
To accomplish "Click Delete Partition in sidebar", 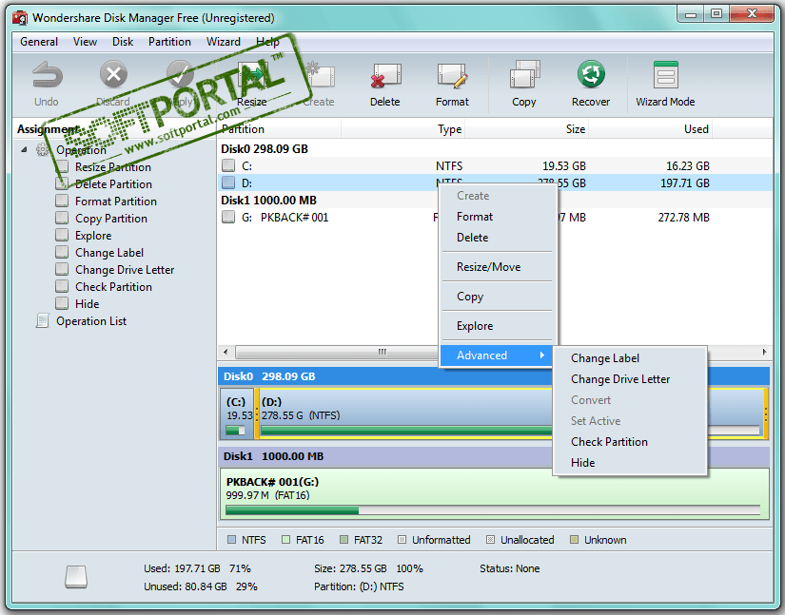I will (113, 184).
